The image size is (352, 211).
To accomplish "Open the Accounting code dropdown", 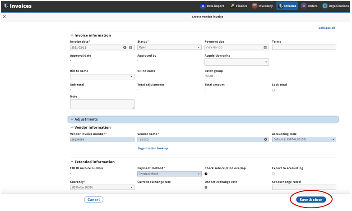I will (x=304, y=139).
